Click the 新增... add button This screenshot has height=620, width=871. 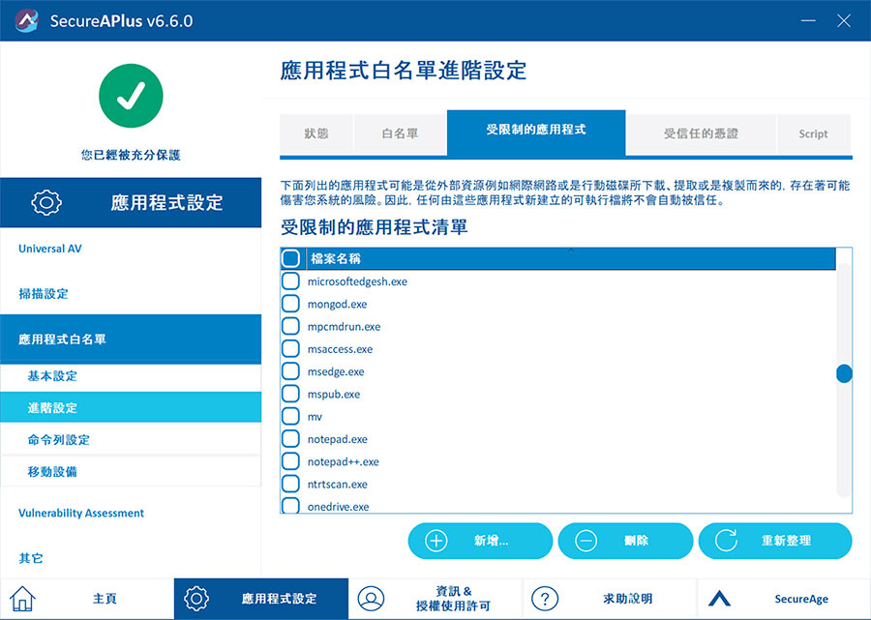coord(480,541)
